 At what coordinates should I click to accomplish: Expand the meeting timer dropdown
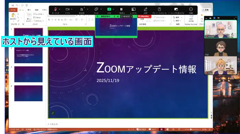[131, 16]
